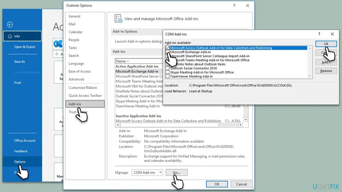Click Remove button in COM Add-ins
This screenshot has width=342, height=192.
pos(326,71)
